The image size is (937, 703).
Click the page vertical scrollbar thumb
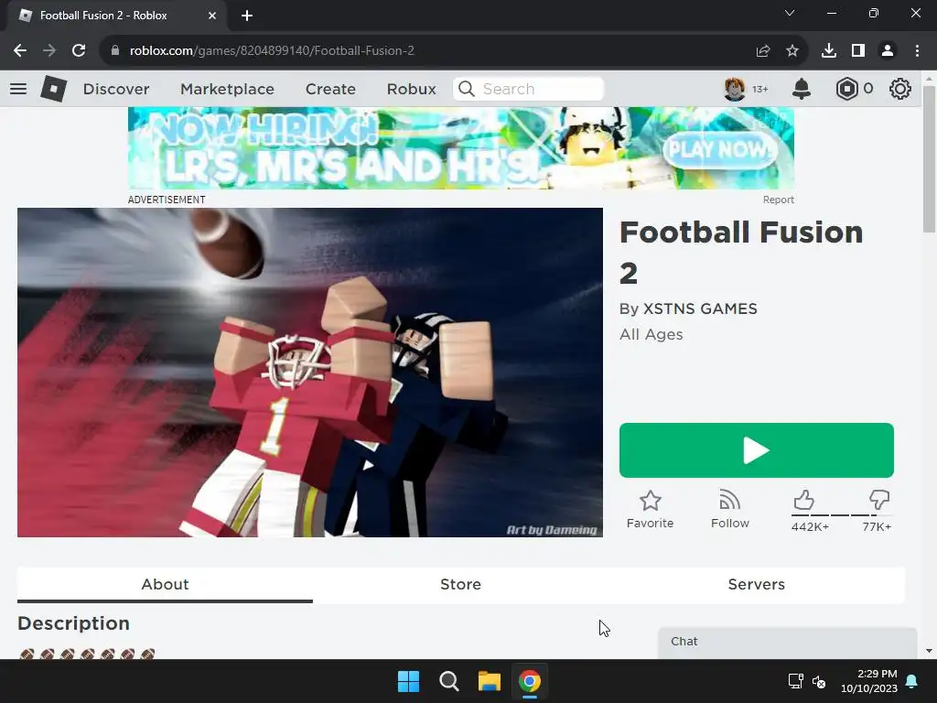pyautogui.click(x=929, y=159)
